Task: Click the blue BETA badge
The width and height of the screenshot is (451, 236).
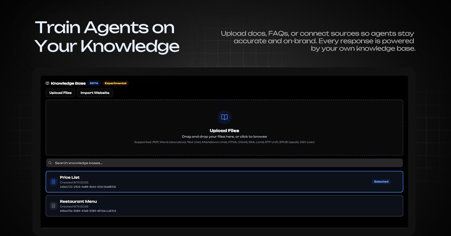Action: [94, 83]
